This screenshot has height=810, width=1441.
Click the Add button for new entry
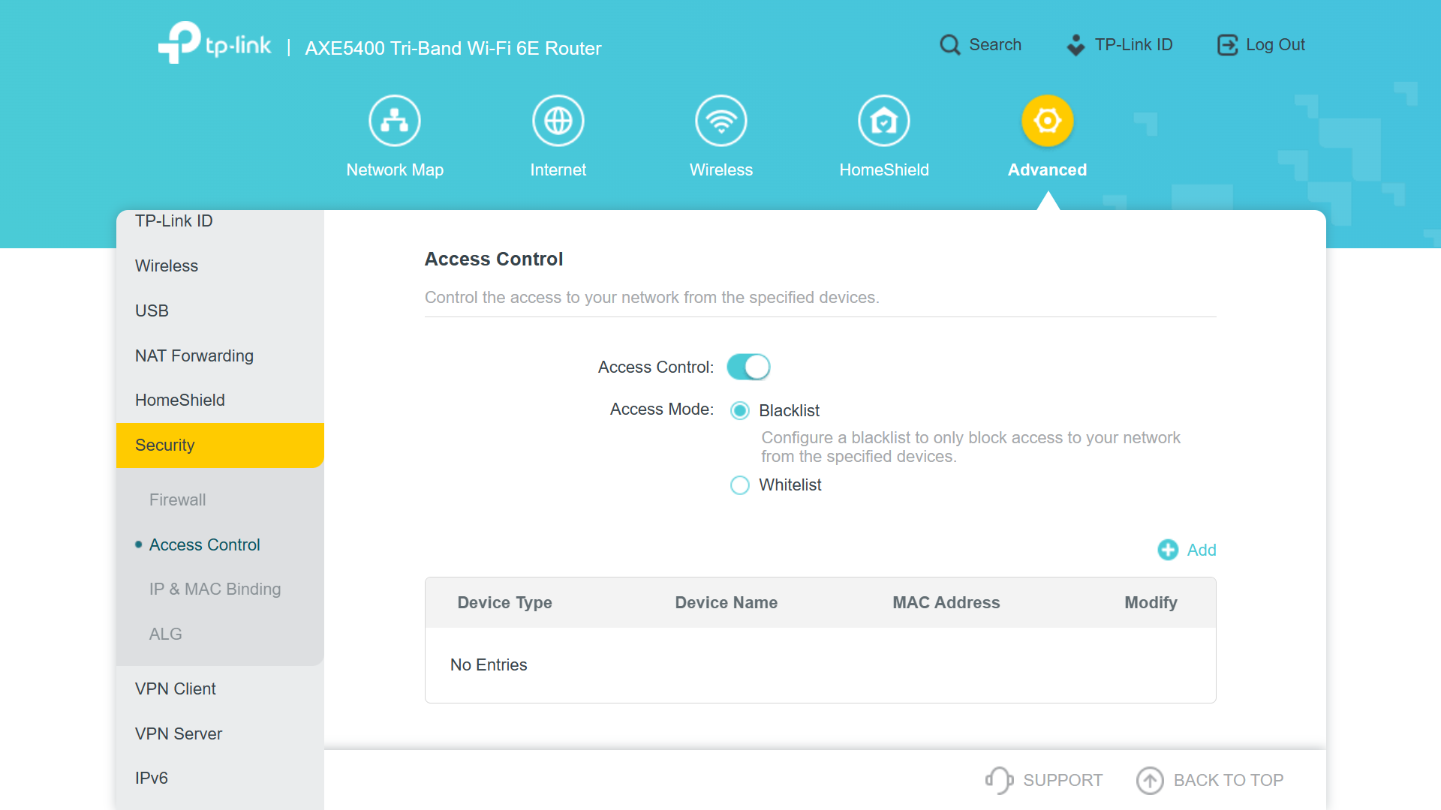pos(1187,549)
